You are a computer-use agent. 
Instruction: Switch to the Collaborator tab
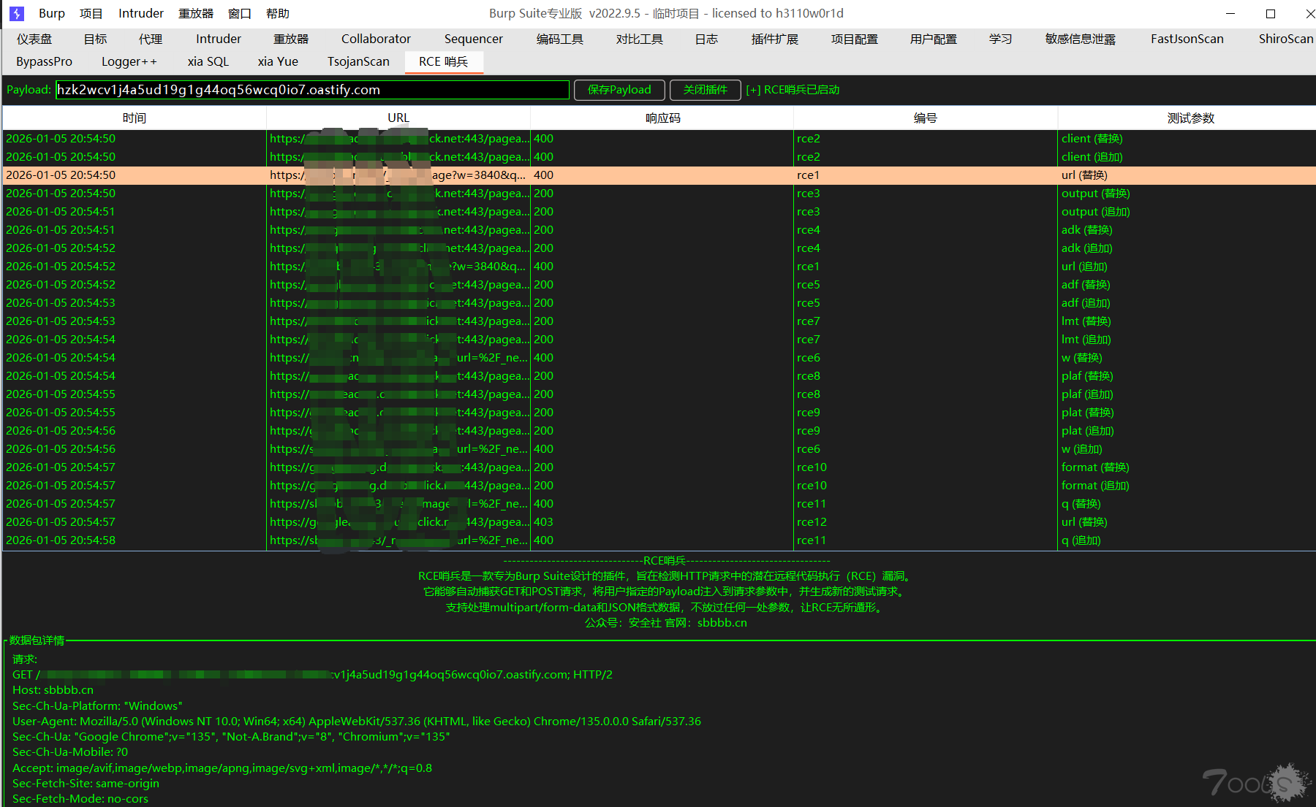click(x=376, y=39)
